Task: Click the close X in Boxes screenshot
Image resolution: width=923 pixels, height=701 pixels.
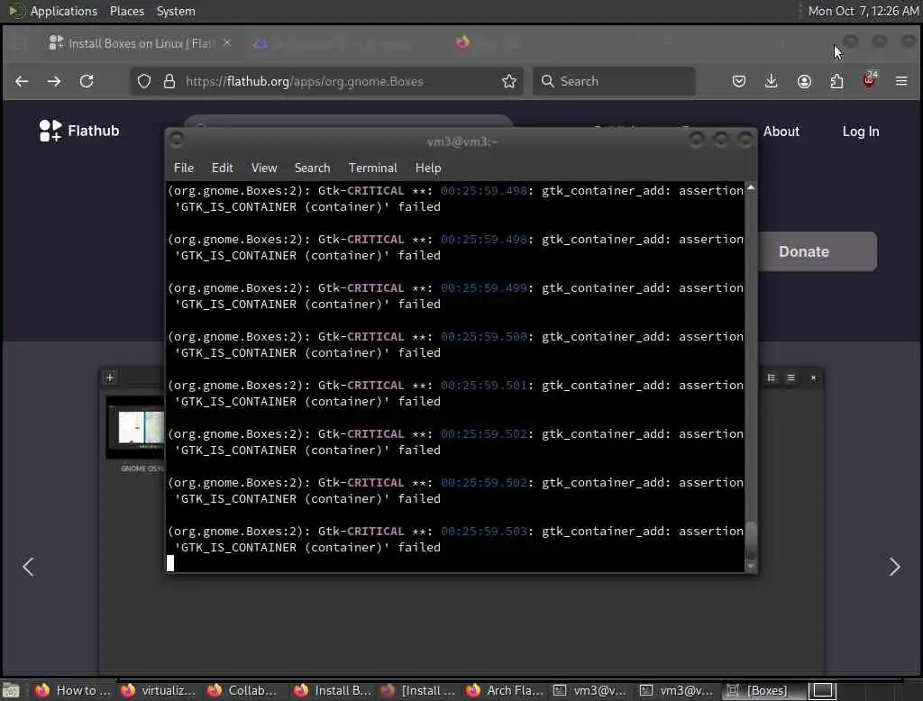Action: (x=814, y=378)
